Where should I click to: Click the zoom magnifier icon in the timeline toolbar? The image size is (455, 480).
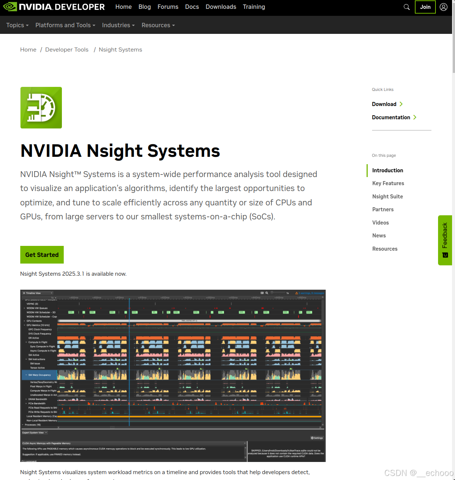tap(266, 293)
